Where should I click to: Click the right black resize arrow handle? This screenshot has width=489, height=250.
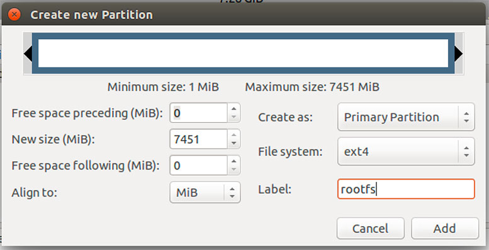[x=458, y=54]
